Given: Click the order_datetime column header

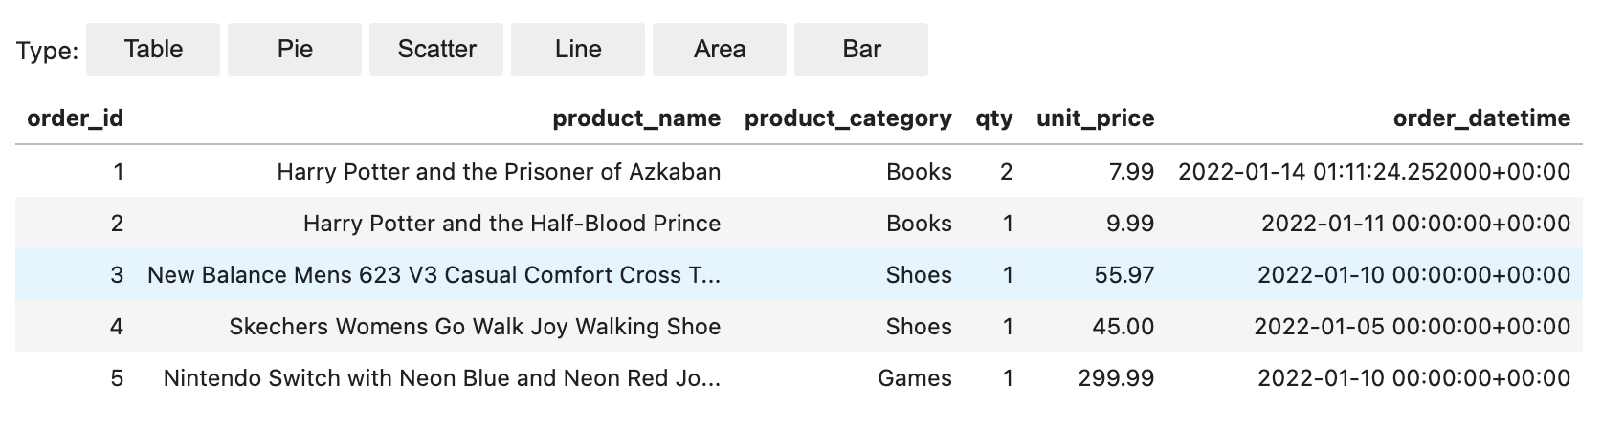Looking at the screenshot, I should pyautogui.click(x=1481, y=118).
